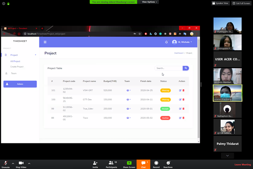The image size is (253, 169).
Task: Click the Search input field
Action: pos(168,68)
